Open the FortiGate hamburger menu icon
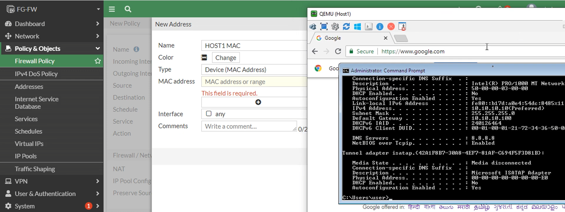The height and width of the screenshot is (212, 565). coord(112,9)
